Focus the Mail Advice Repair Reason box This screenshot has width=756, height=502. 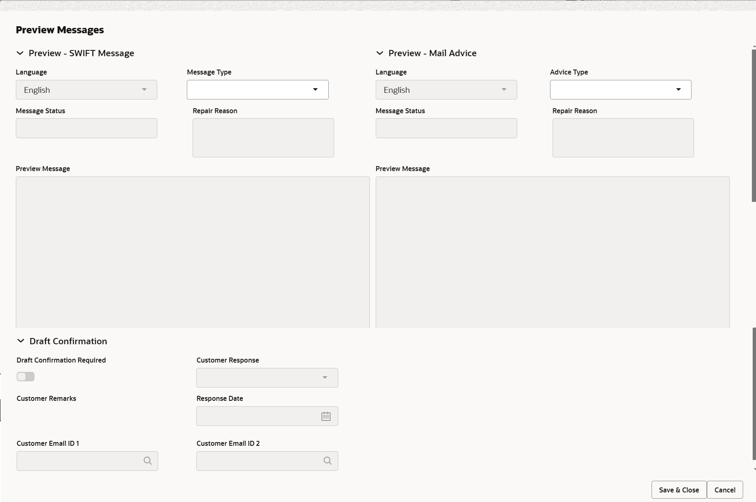tap(623, 138)
